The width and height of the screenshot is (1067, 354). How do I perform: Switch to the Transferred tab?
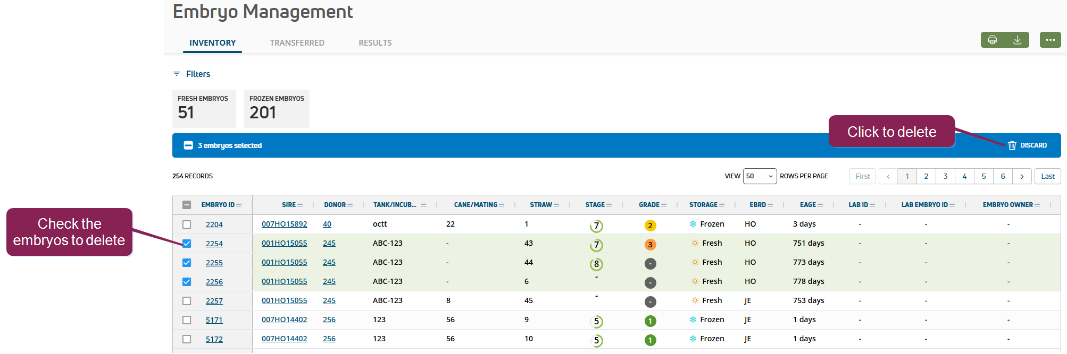click(297, 43)
